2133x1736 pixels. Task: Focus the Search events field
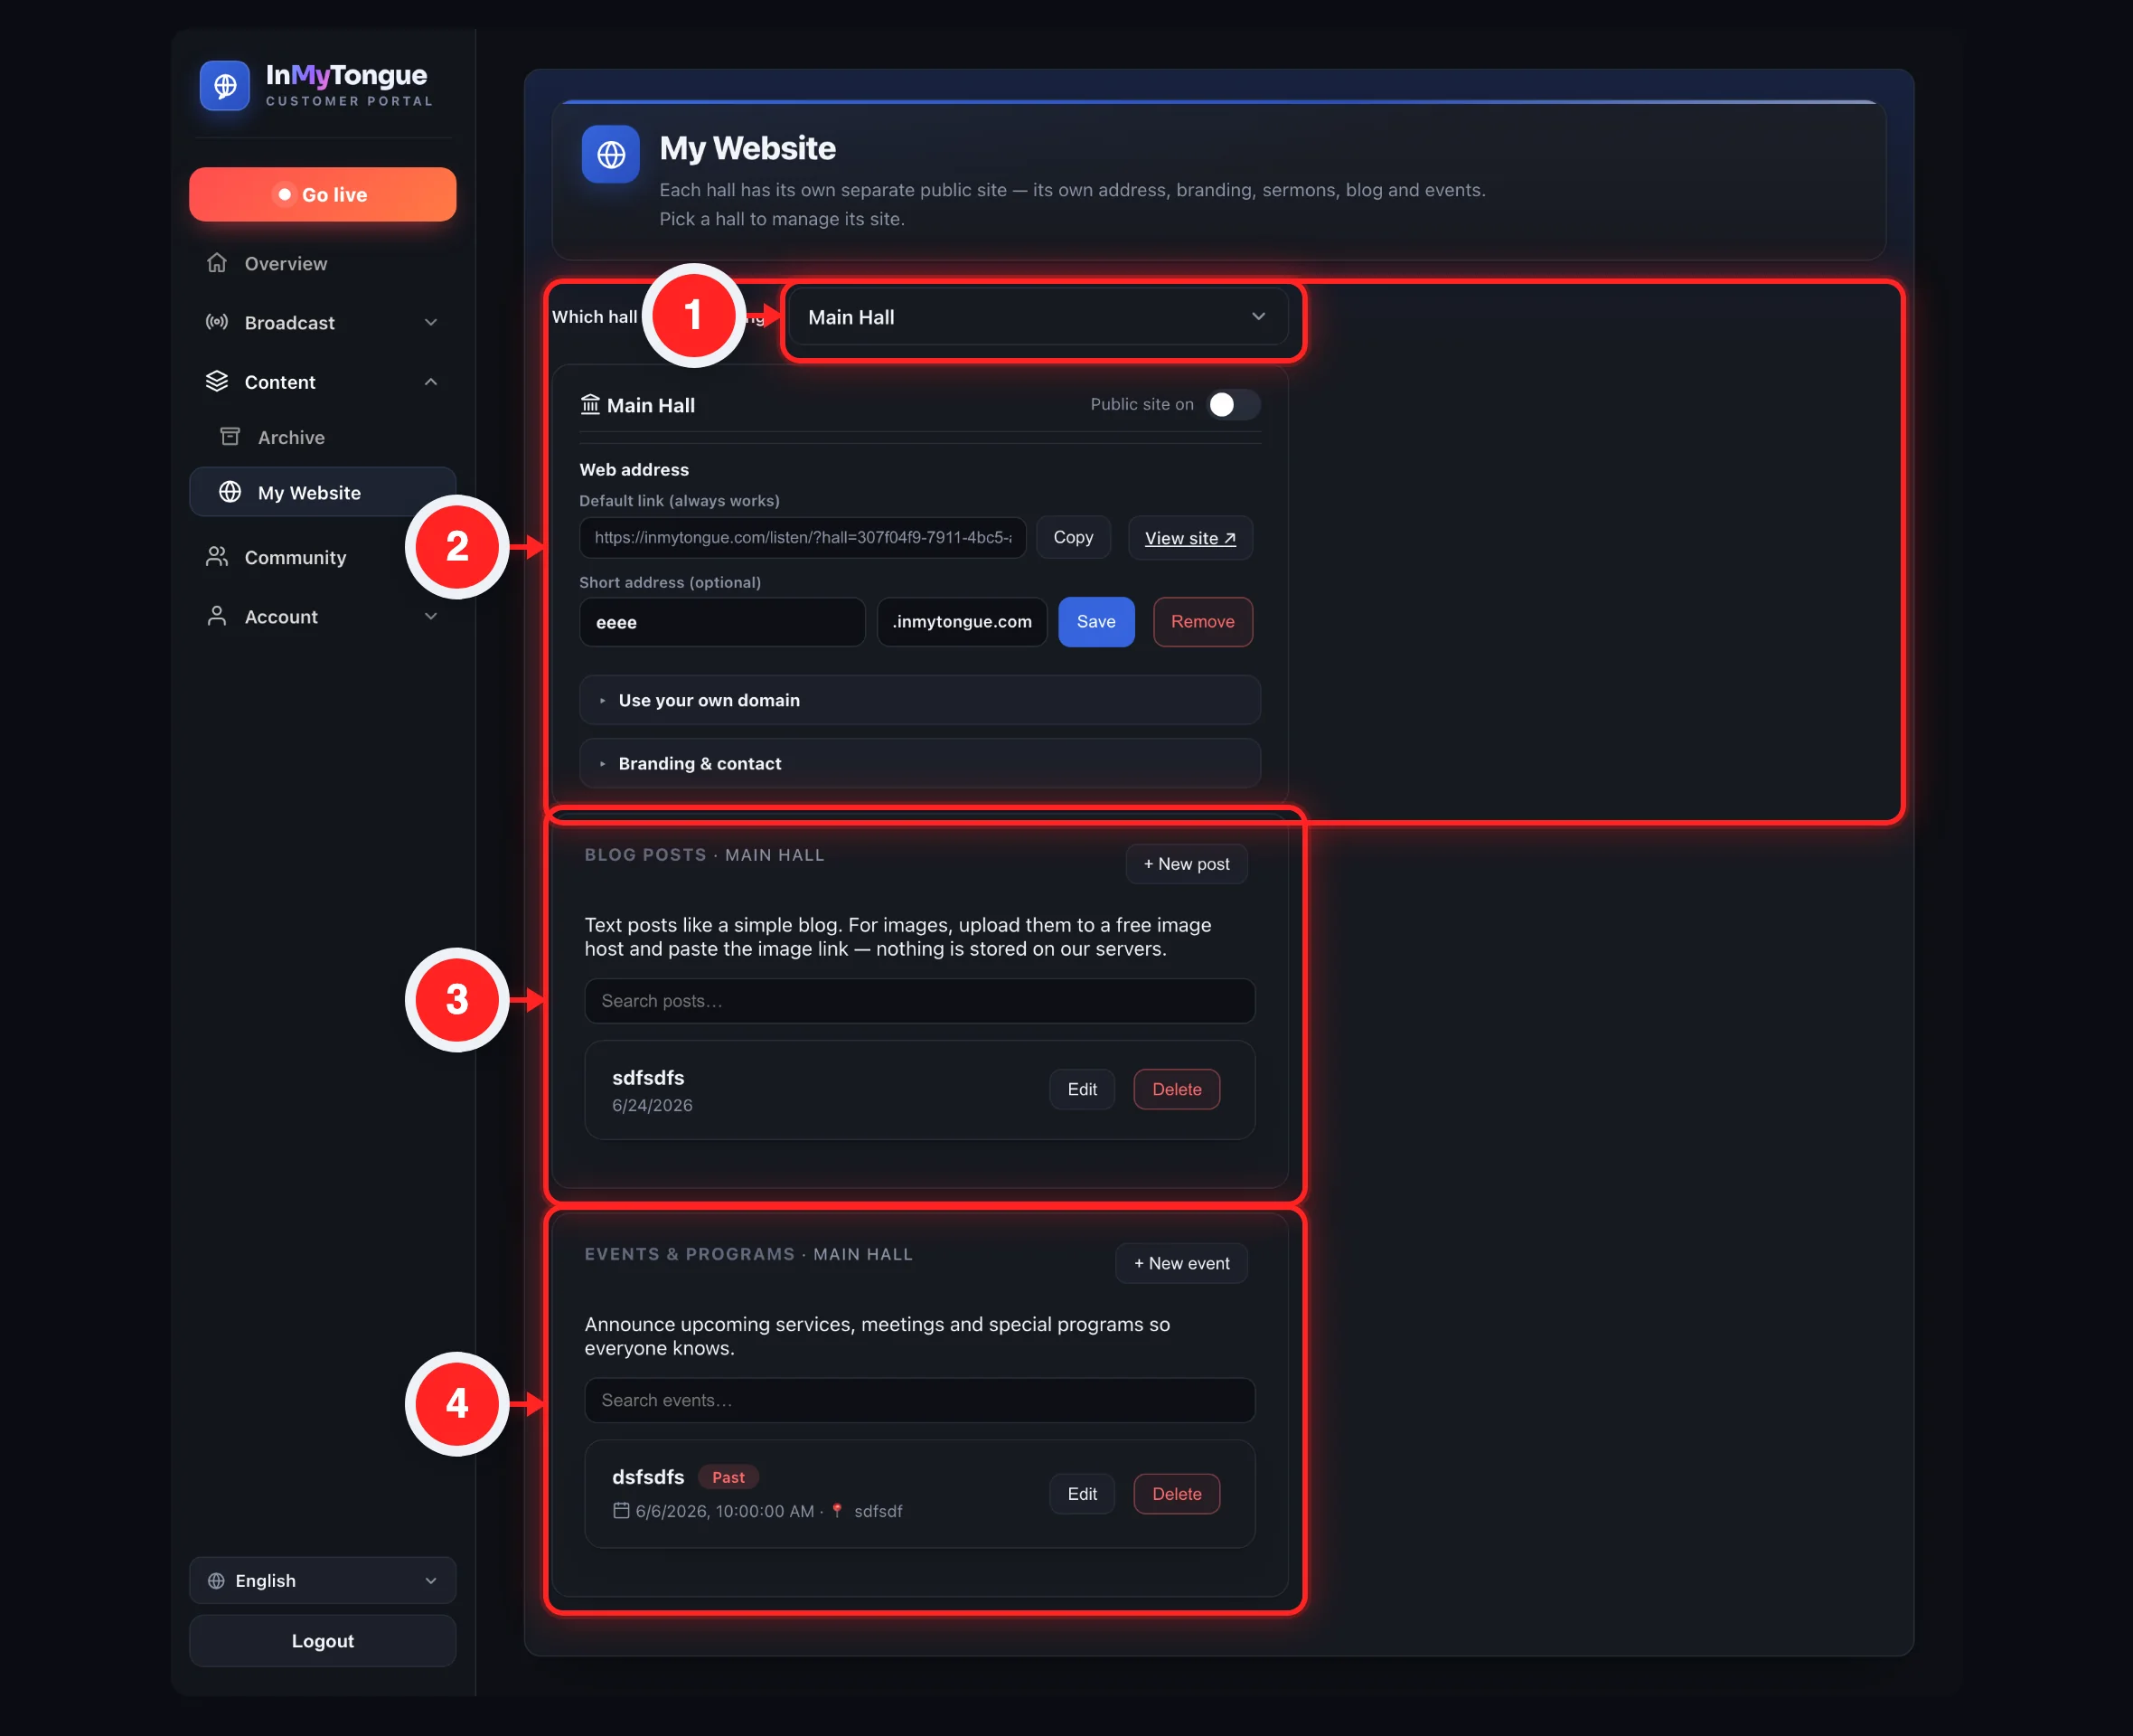click(x=919, y=1400)
